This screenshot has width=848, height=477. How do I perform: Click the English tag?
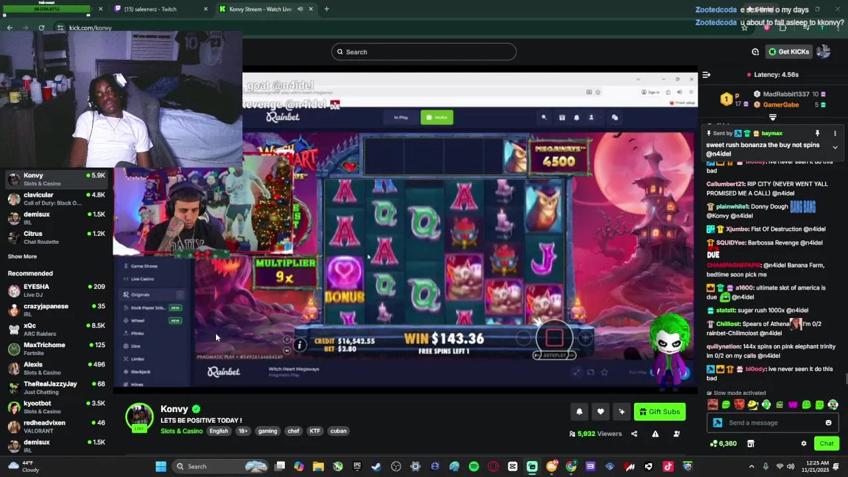point(219,431)
